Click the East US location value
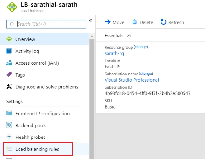The width and height of the screenshot is (205, 159). (x=113, y=67)
